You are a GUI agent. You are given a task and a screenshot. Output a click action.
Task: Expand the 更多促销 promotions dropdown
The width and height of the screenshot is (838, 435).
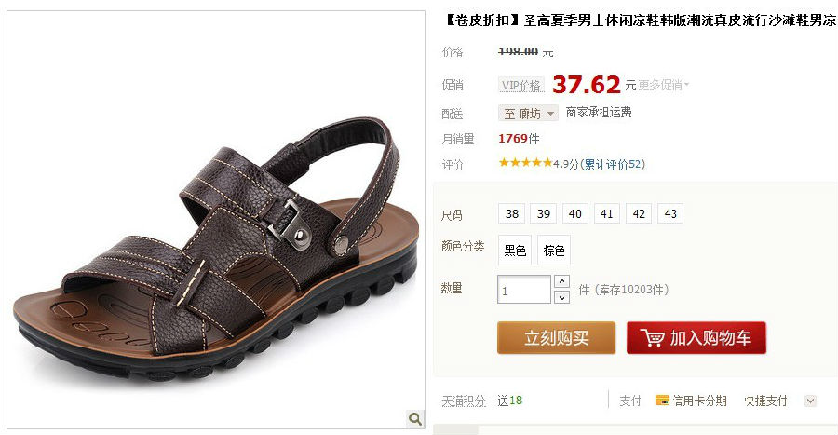663,85
